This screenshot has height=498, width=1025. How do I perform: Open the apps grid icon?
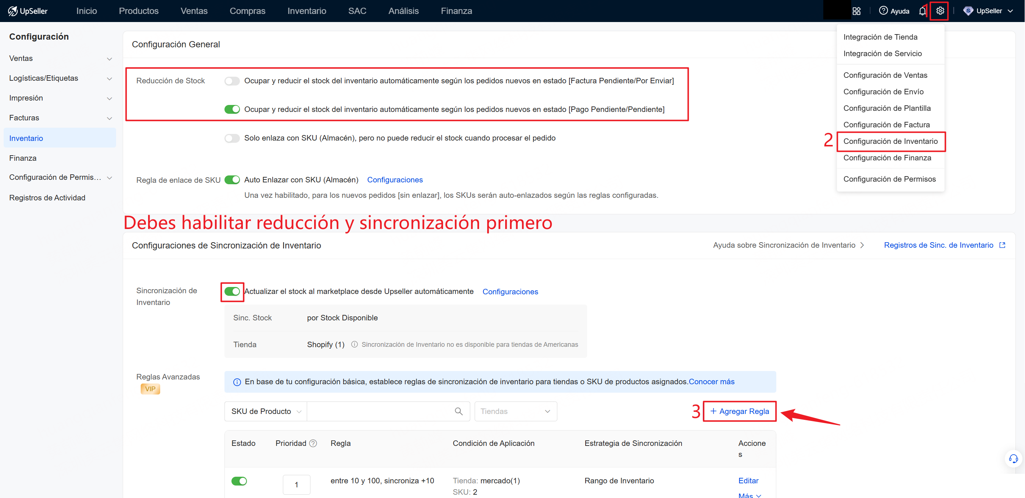coord(856,11)
